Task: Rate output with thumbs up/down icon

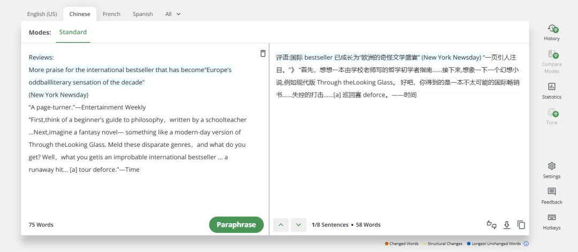Action: click(491, 225)
